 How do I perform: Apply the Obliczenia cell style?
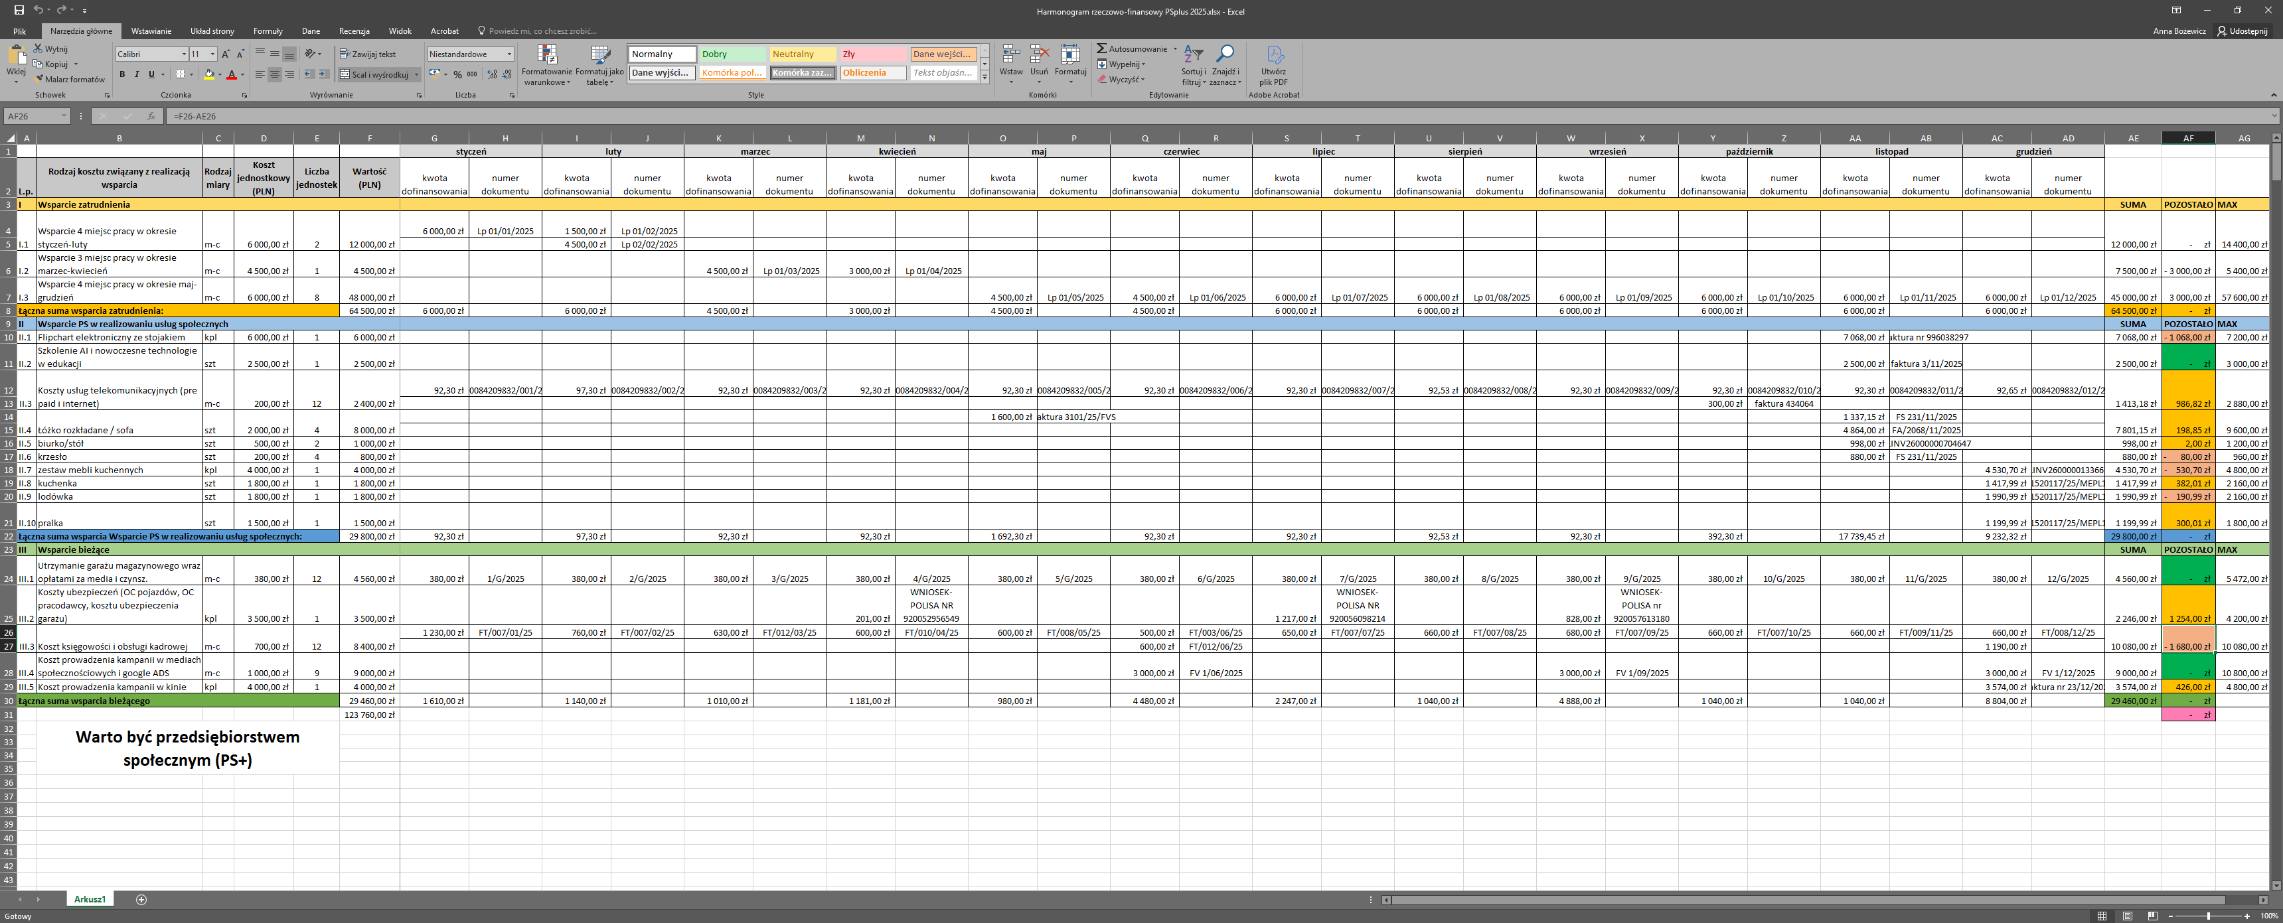[x=873, y=72]
